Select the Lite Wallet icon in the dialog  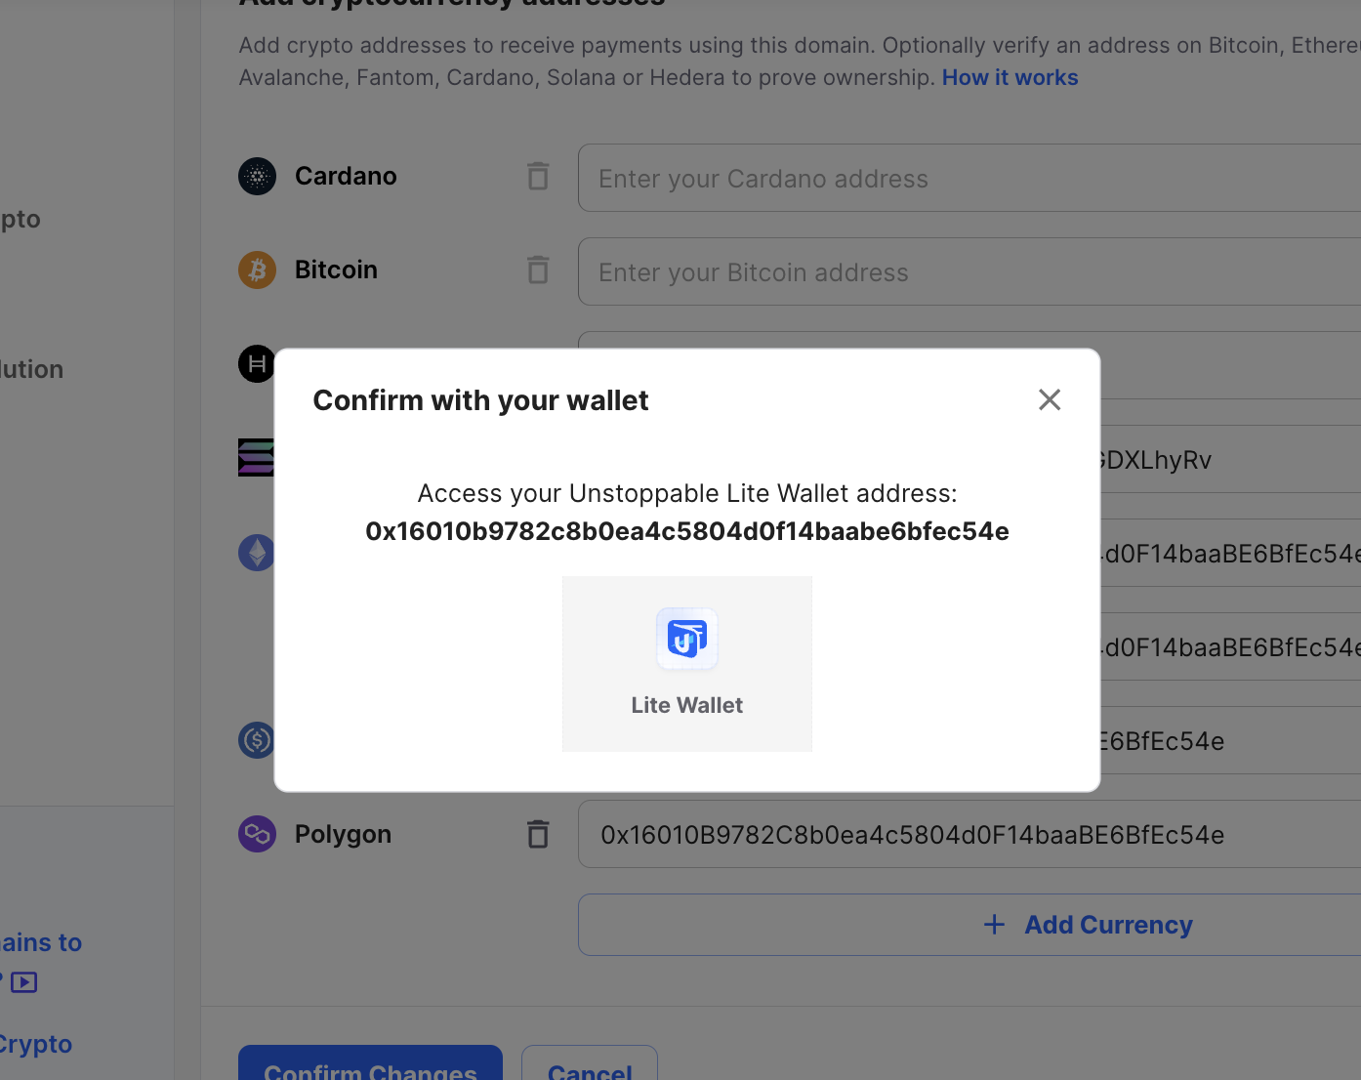(686, 639)
